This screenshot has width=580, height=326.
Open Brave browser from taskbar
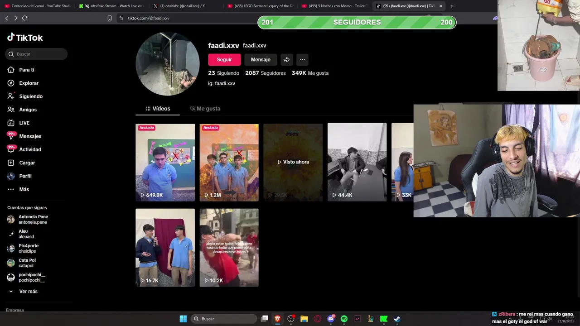[x=278, y=319]
